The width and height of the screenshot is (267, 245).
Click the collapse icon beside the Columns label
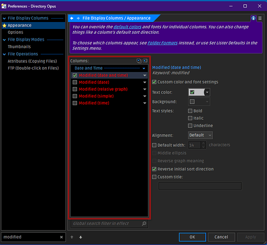145,61
